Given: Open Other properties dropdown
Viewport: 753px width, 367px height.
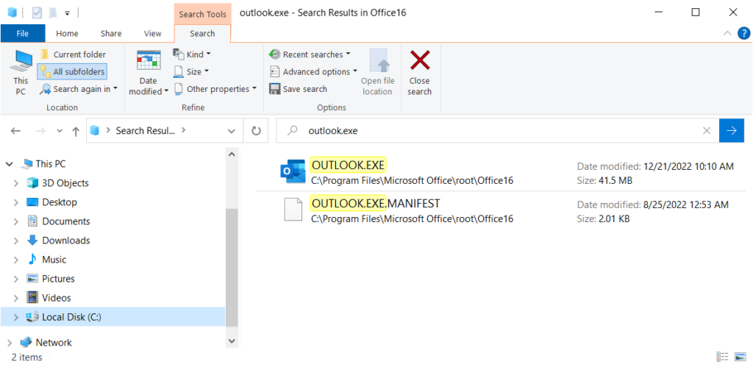Looking at the screenshot, I should (215, 89).
